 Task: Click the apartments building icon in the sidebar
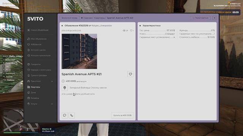(x=28, y=87)
